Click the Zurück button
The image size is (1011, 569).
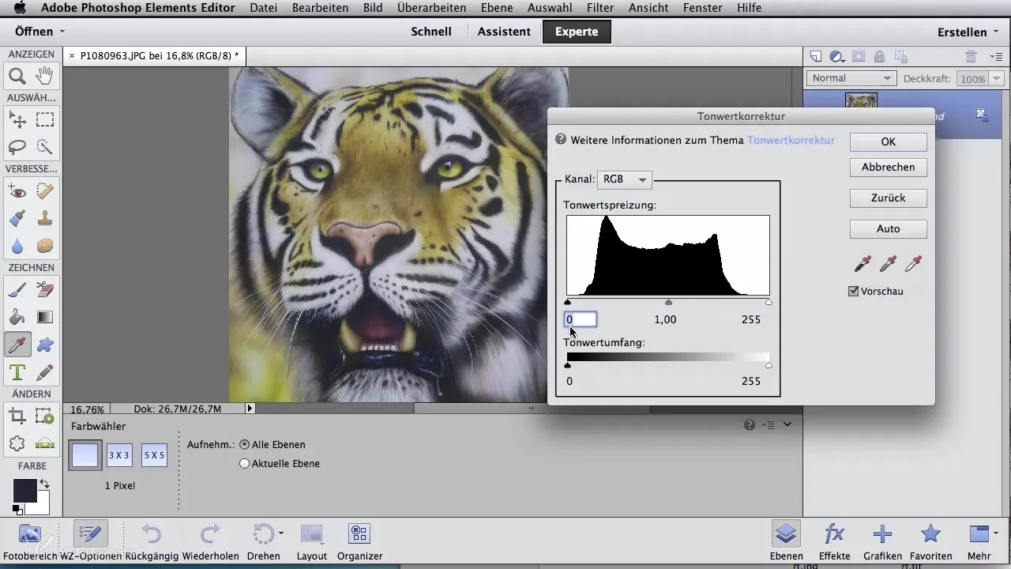(x=889, y=198)
